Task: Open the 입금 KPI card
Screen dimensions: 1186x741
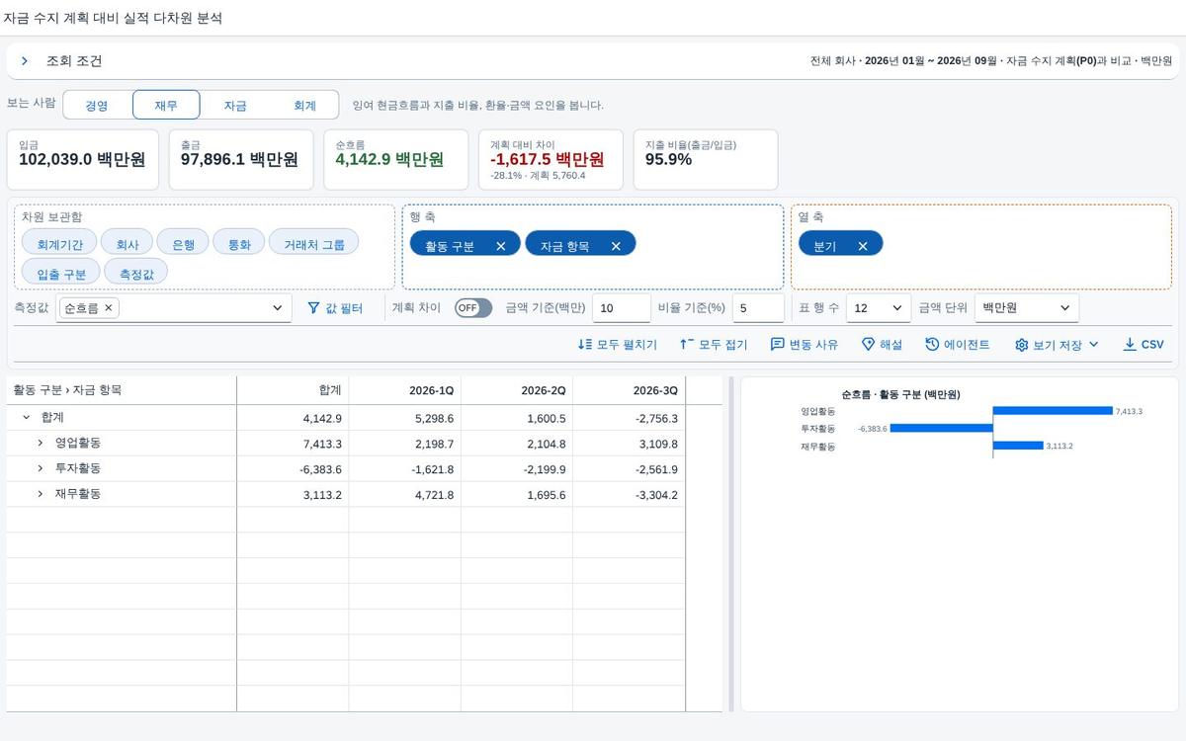Action: click(x=83, y=160)
